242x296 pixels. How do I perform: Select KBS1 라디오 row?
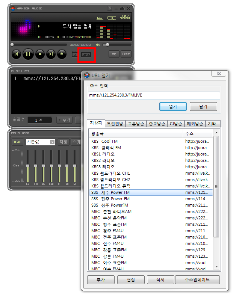point(151,154)
